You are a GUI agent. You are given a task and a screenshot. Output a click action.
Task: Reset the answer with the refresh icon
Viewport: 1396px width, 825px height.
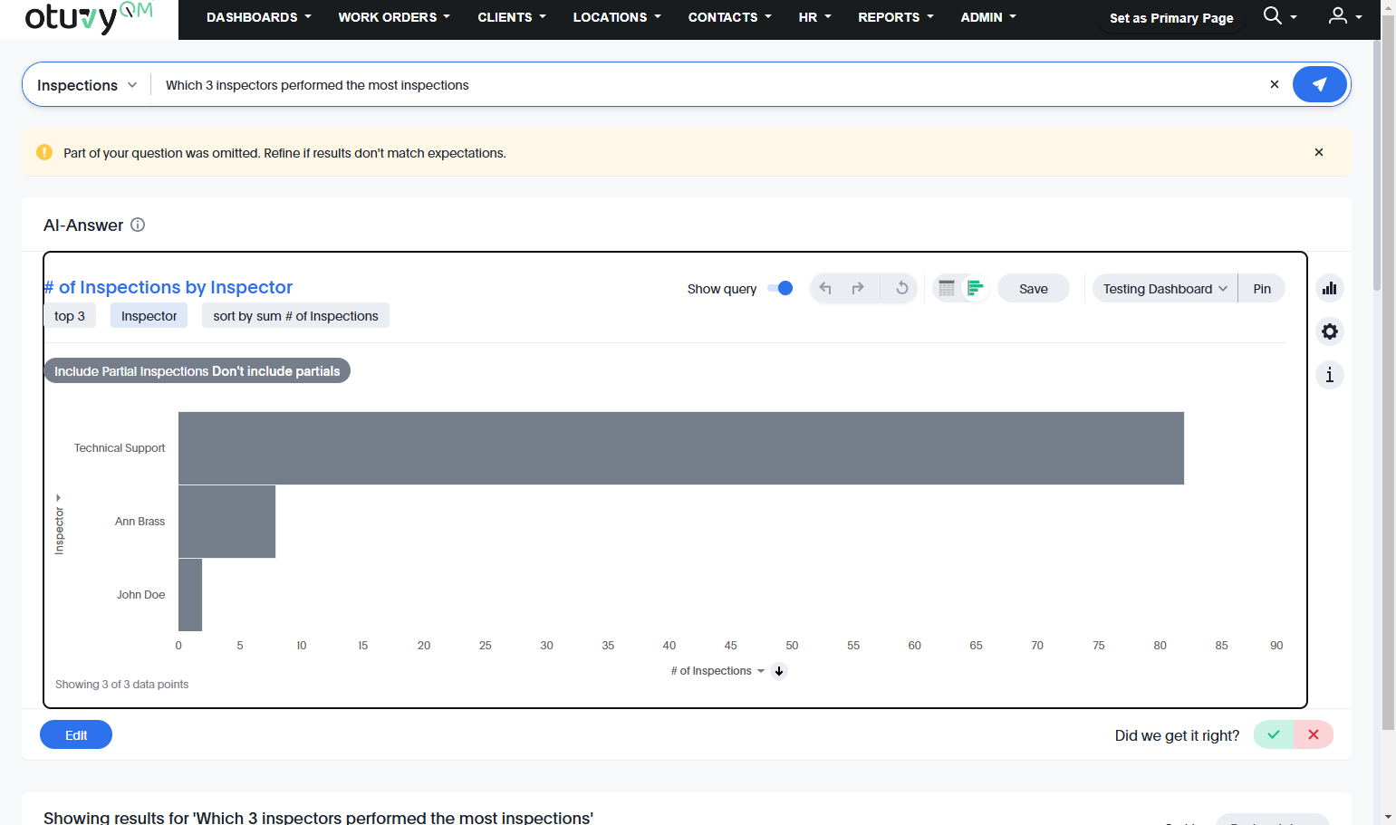pyautogui.click(x=902, y=288)
